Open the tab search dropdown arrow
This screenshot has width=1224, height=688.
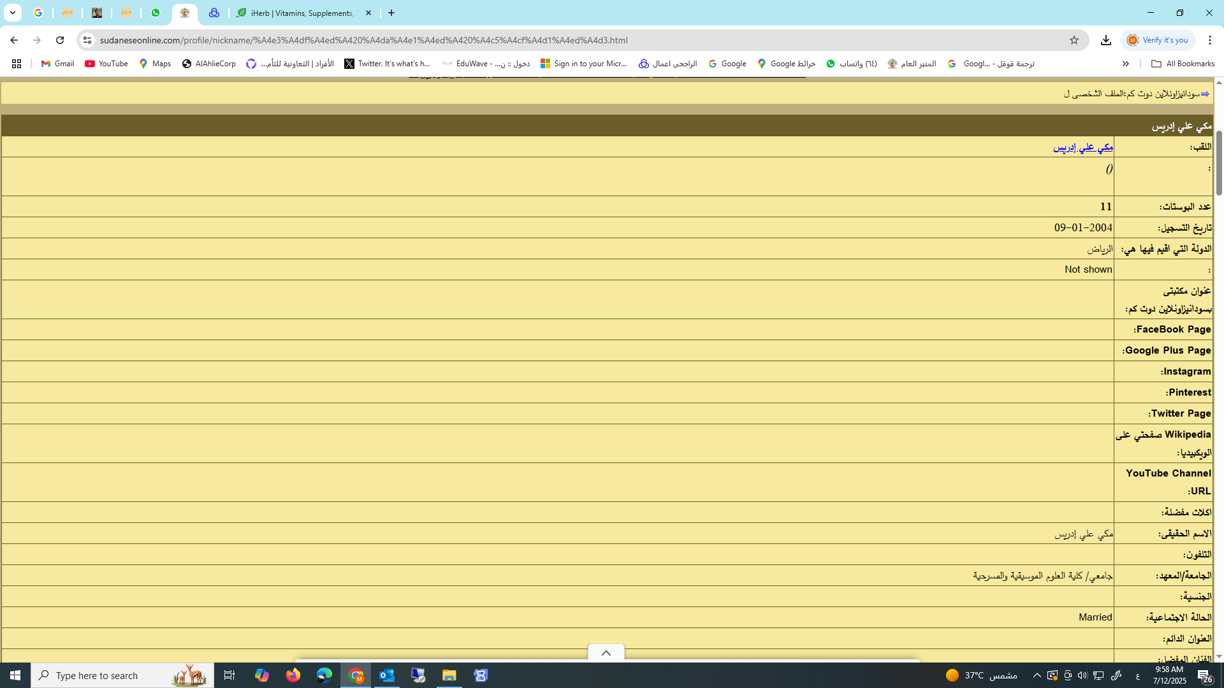coord(12,13)
